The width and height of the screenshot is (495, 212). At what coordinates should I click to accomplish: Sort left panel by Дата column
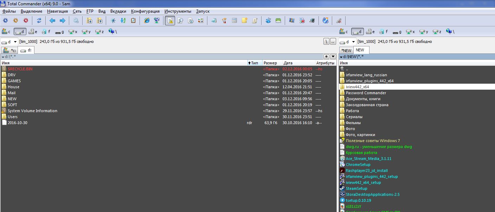pos(298,63)
